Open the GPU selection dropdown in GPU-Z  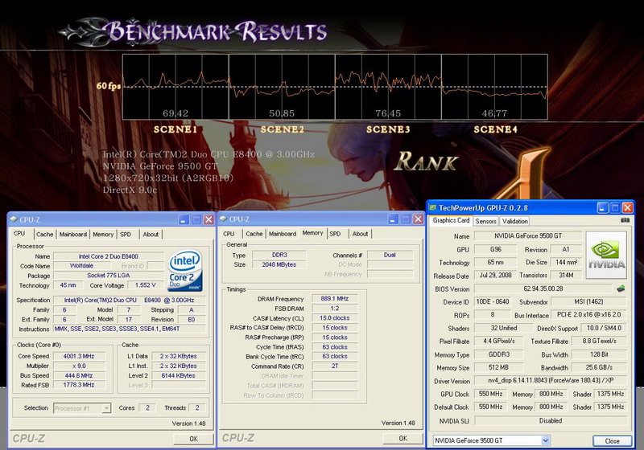[x=546, y=440]
